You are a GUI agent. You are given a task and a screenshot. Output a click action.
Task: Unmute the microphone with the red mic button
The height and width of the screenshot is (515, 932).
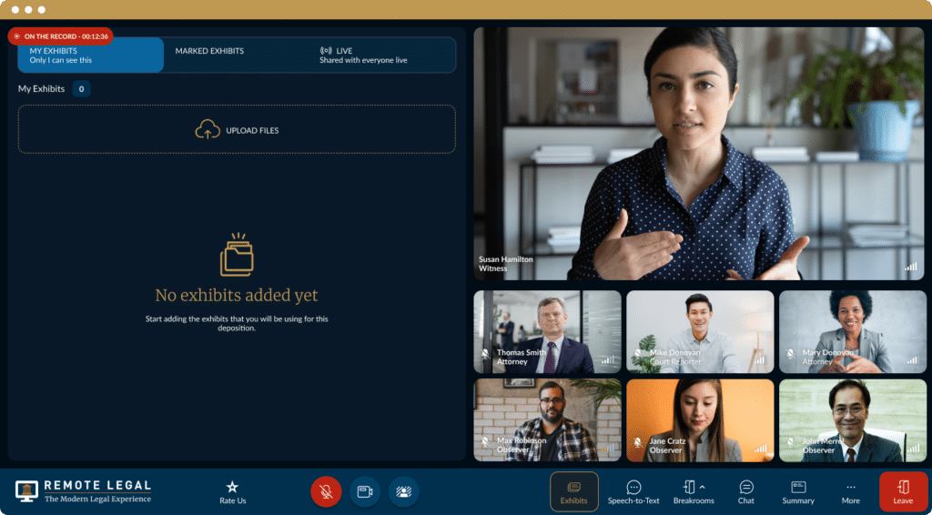click(326, 491)
